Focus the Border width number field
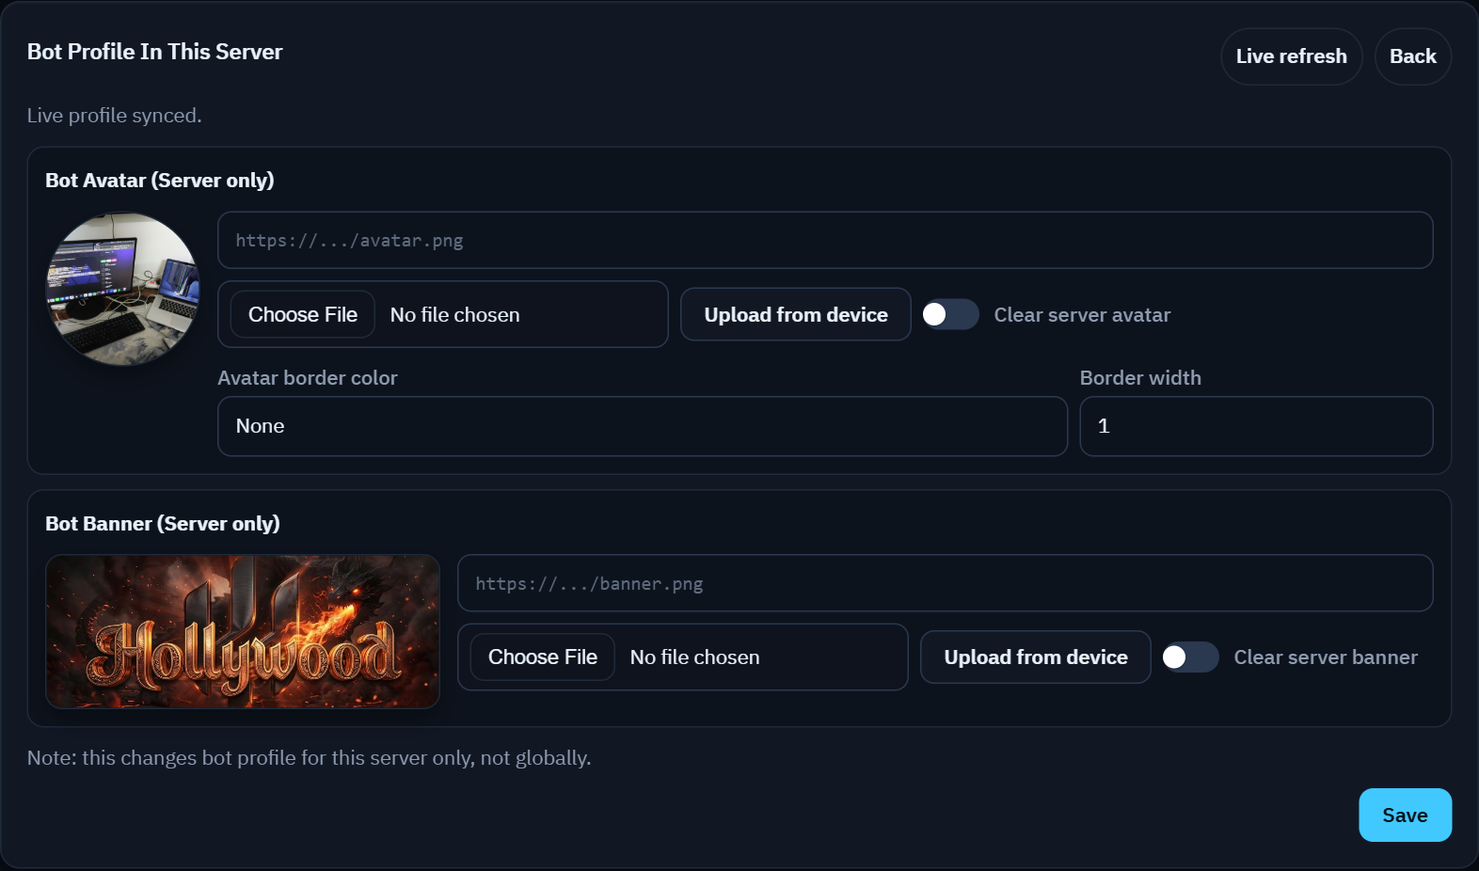 1256,426
